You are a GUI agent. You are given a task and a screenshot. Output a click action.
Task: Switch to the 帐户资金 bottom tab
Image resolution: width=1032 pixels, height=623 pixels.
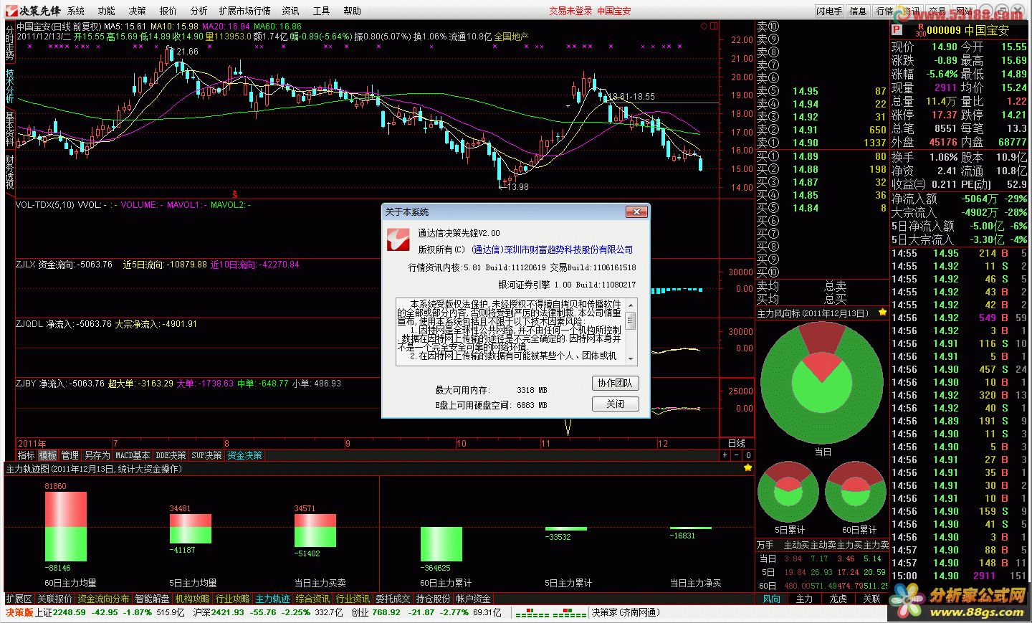(473, 599)
